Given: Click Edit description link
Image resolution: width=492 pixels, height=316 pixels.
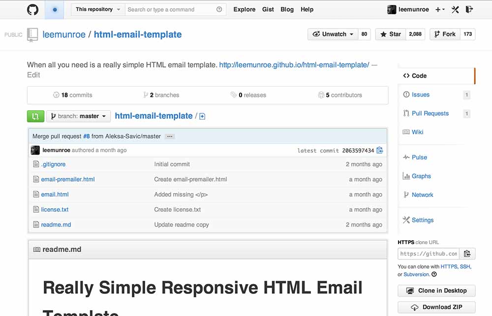Looking at the screenshot, I should pyautogui.click(x=33, y=75).
